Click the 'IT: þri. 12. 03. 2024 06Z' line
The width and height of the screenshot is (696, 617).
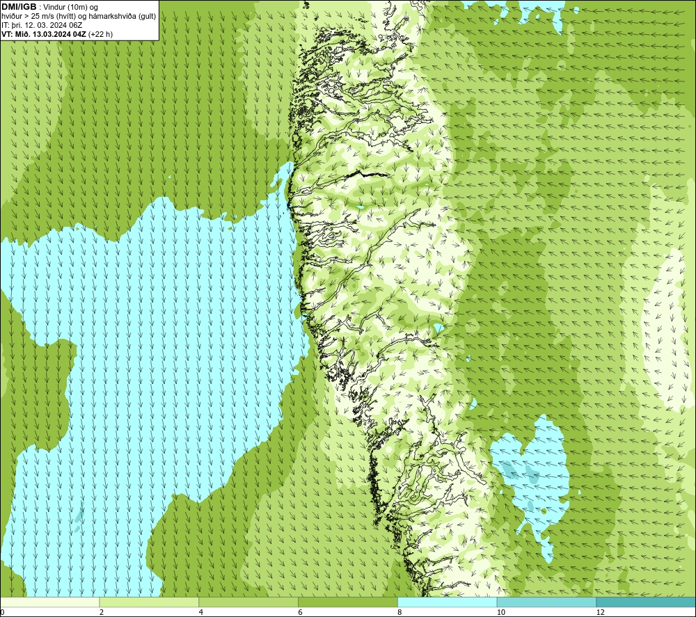click(x=42, y=25)
